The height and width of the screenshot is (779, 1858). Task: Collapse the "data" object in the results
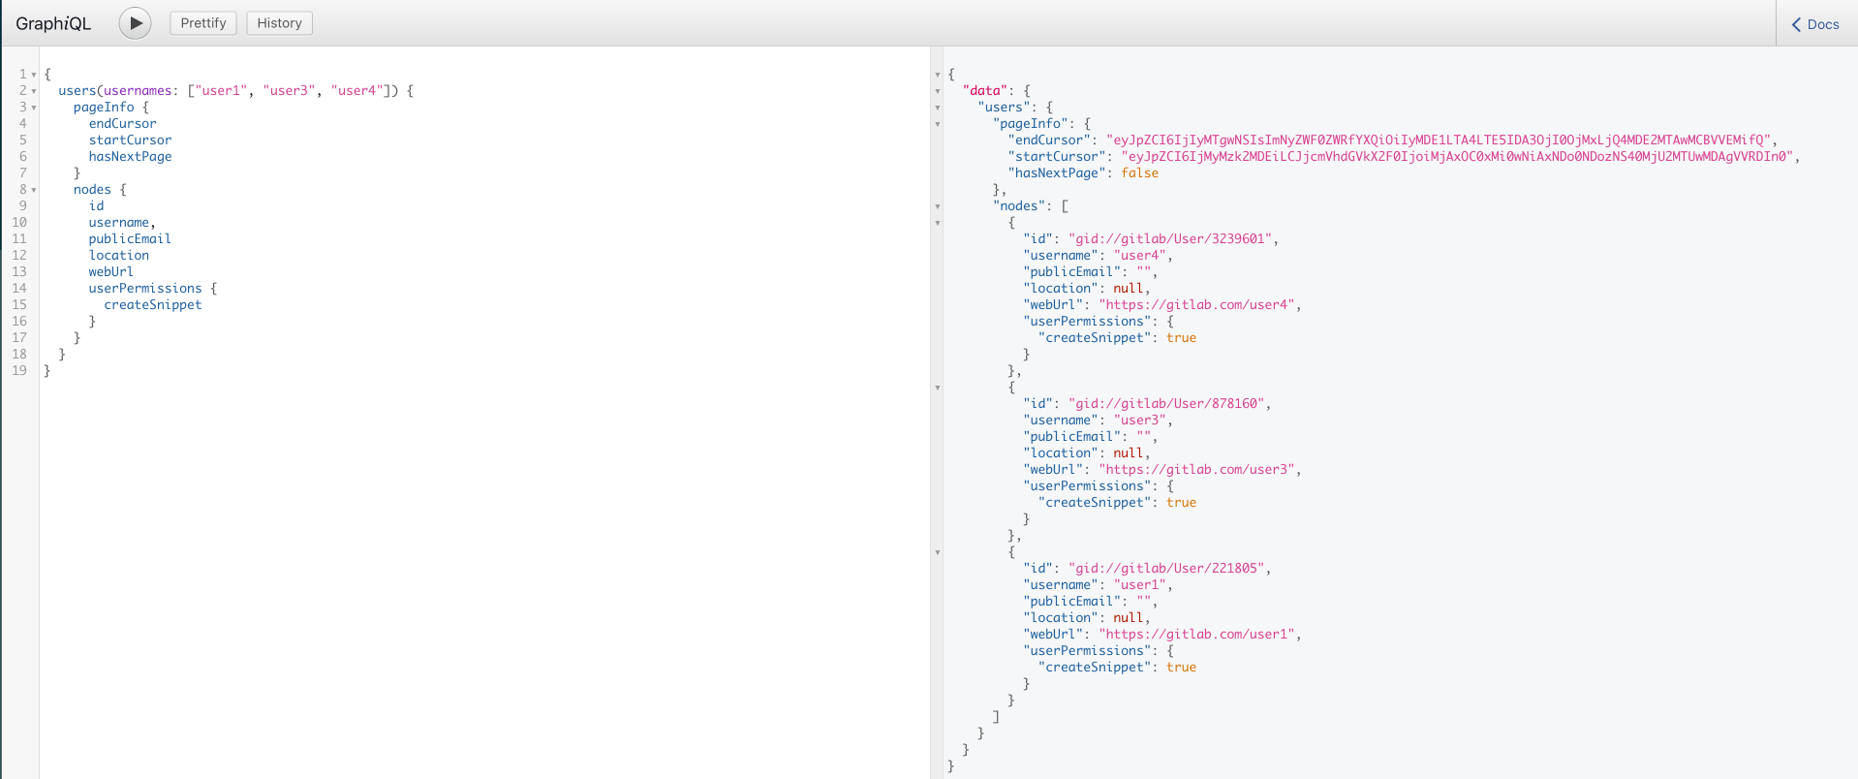point(938,91)
